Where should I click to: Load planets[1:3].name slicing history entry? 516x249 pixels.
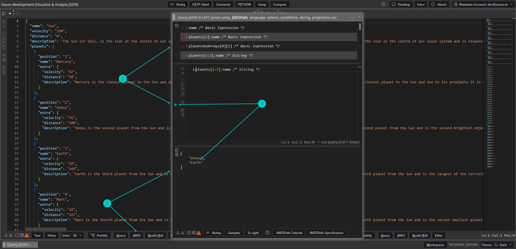(220, 56)
